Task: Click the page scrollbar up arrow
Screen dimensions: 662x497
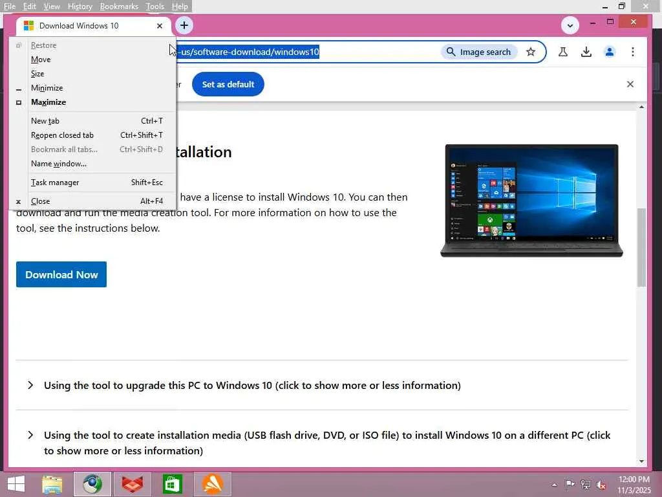Action: click(x=641, y=107)
